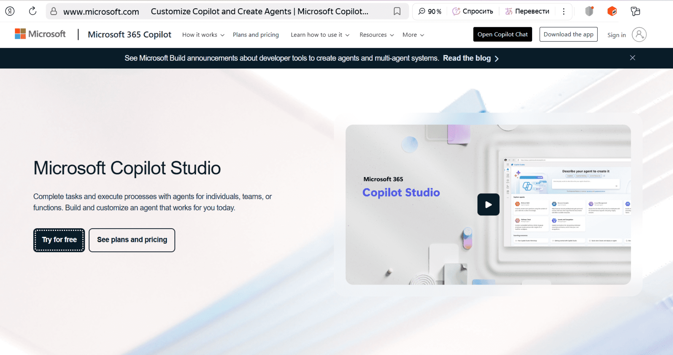
Task: Click the Yandex browser home icon
Action: (10, 11)
